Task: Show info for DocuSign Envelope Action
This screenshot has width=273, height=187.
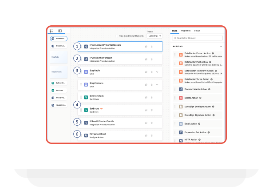Action: (x=213, y=107)
